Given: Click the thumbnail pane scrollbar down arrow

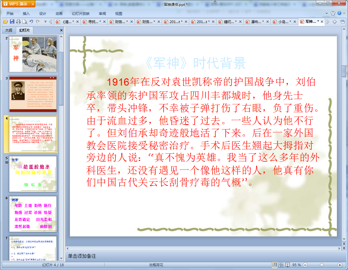Looking at the screenshot, I should [x=61, y=259].
